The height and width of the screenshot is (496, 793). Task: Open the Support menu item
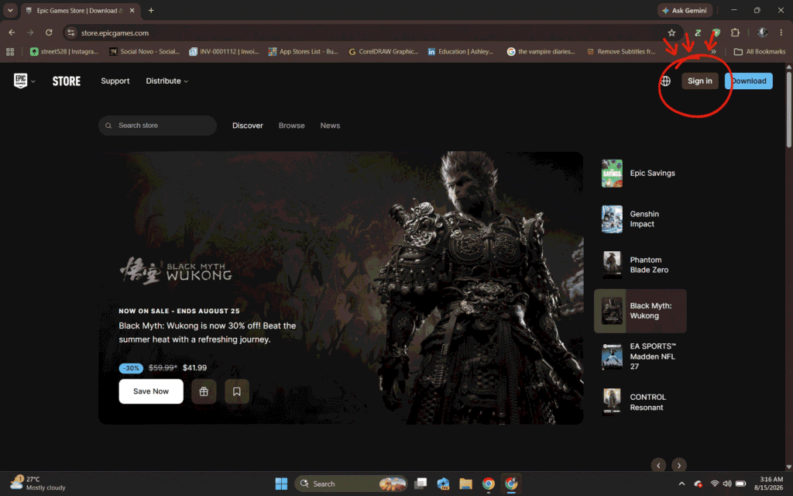click(115, 81)
